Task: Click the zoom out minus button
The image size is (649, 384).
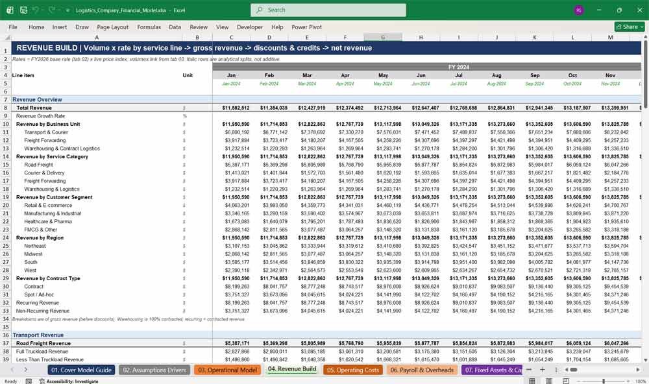Action: coord(579,381)
